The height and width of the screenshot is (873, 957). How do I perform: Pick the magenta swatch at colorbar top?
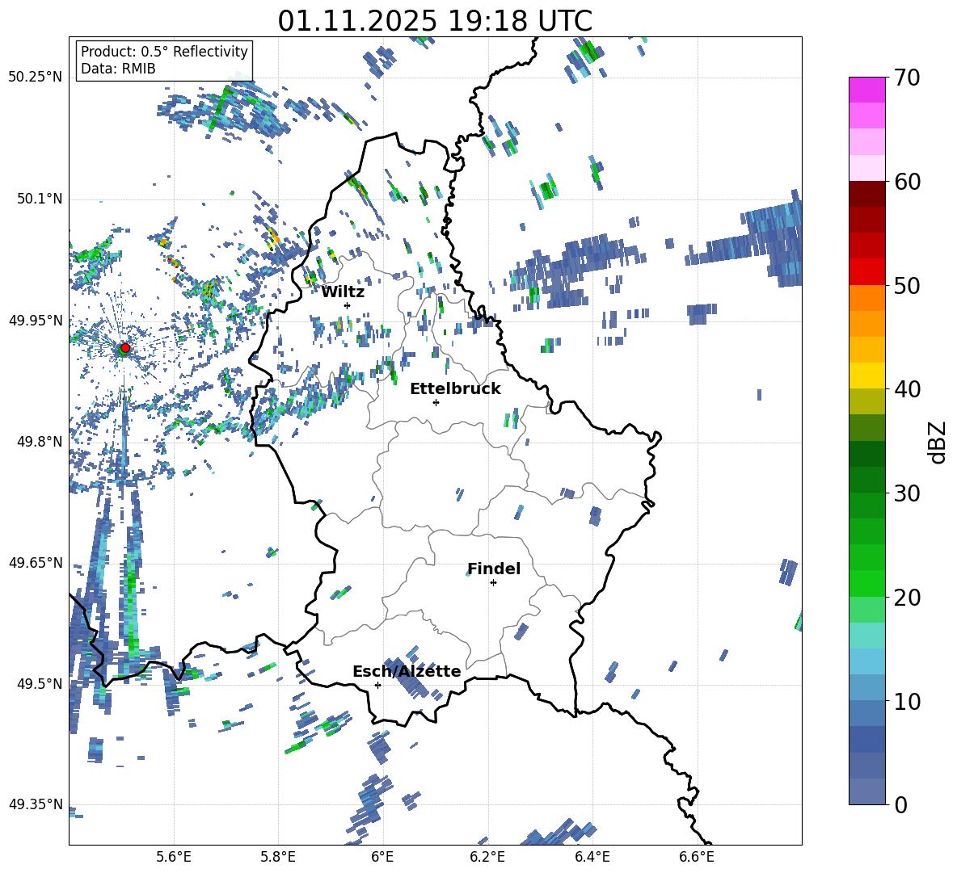[x=866, y=90]
